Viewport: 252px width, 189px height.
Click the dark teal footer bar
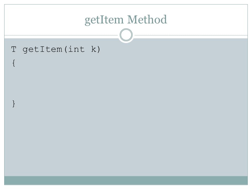126,180
